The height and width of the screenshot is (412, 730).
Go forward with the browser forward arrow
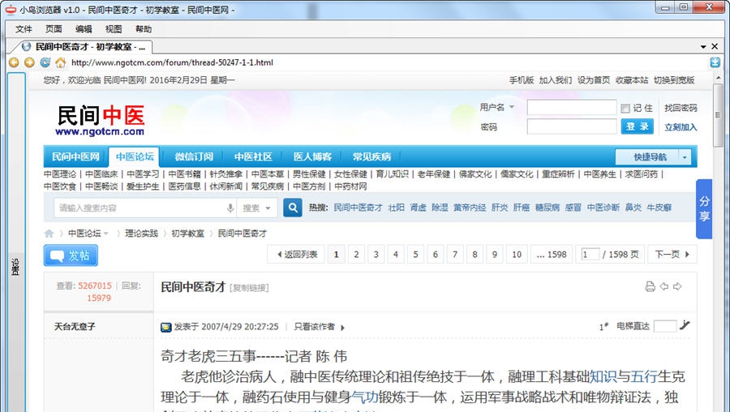click(29, 62)
